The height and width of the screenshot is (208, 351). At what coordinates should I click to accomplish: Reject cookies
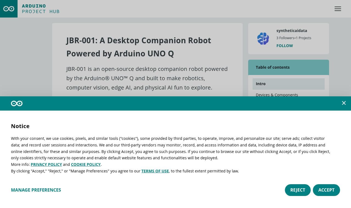298,190
